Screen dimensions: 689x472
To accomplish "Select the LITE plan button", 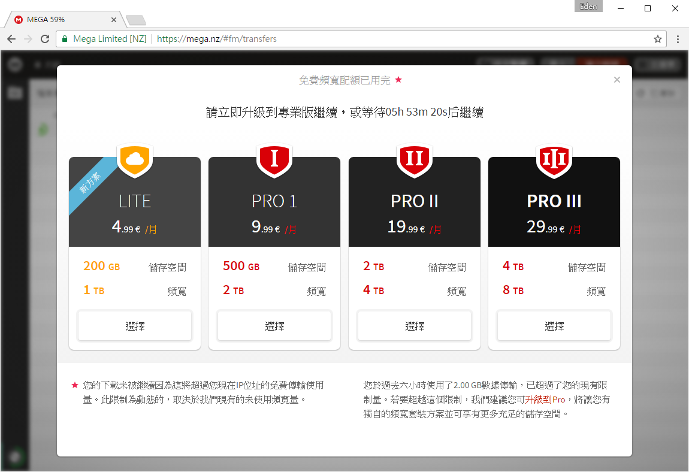I will point(135,326).
